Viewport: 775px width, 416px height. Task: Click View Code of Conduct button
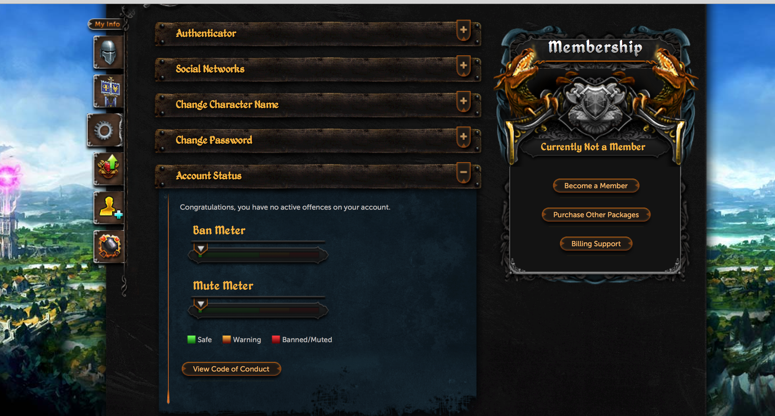coord(231,369)
